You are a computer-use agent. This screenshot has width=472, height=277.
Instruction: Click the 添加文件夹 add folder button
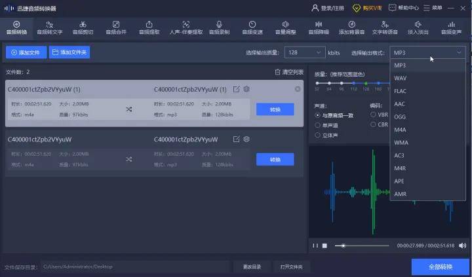[69, 52]
